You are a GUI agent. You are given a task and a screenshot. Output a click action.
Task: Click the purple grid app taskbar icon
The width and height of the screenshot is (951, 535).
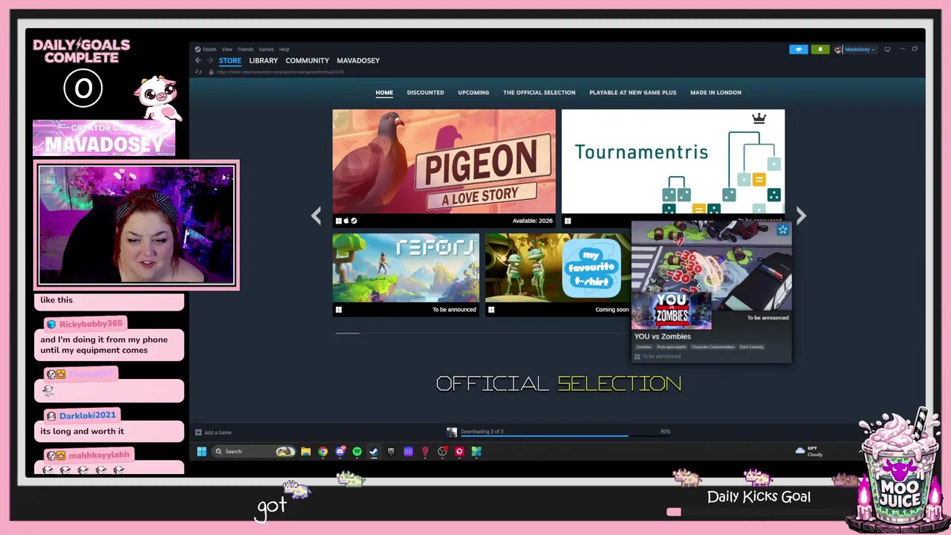point(408,451)
